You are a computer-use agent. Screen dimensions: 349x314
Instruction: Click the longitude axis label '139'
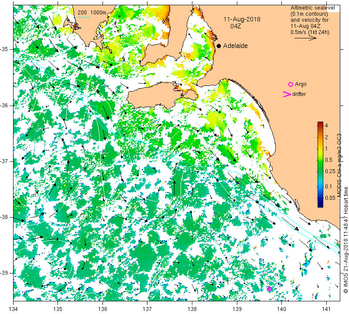tap(237, 309)
